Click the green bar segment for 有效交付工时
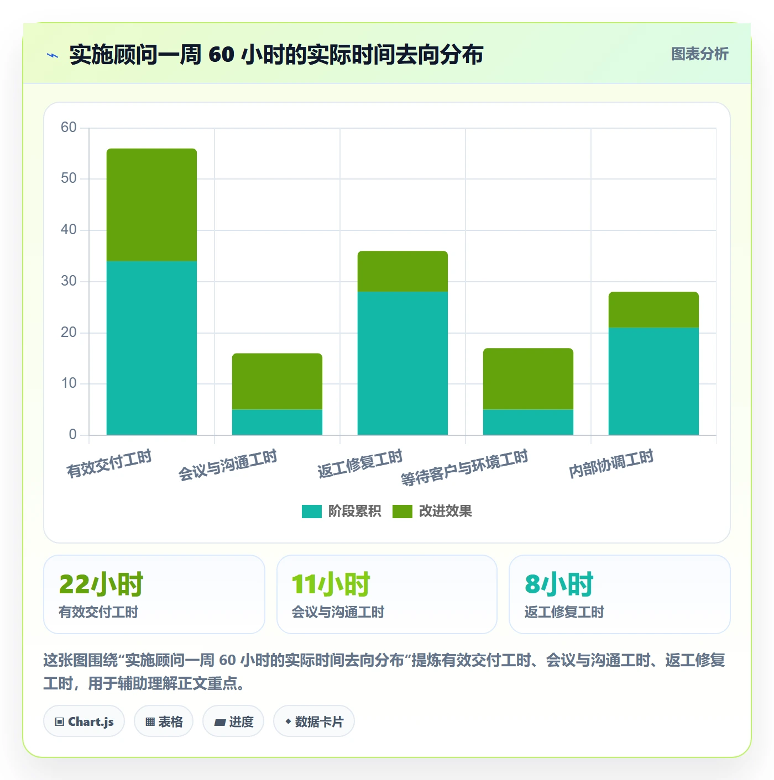This screenshot has width=774, height=780. point(151,205)
